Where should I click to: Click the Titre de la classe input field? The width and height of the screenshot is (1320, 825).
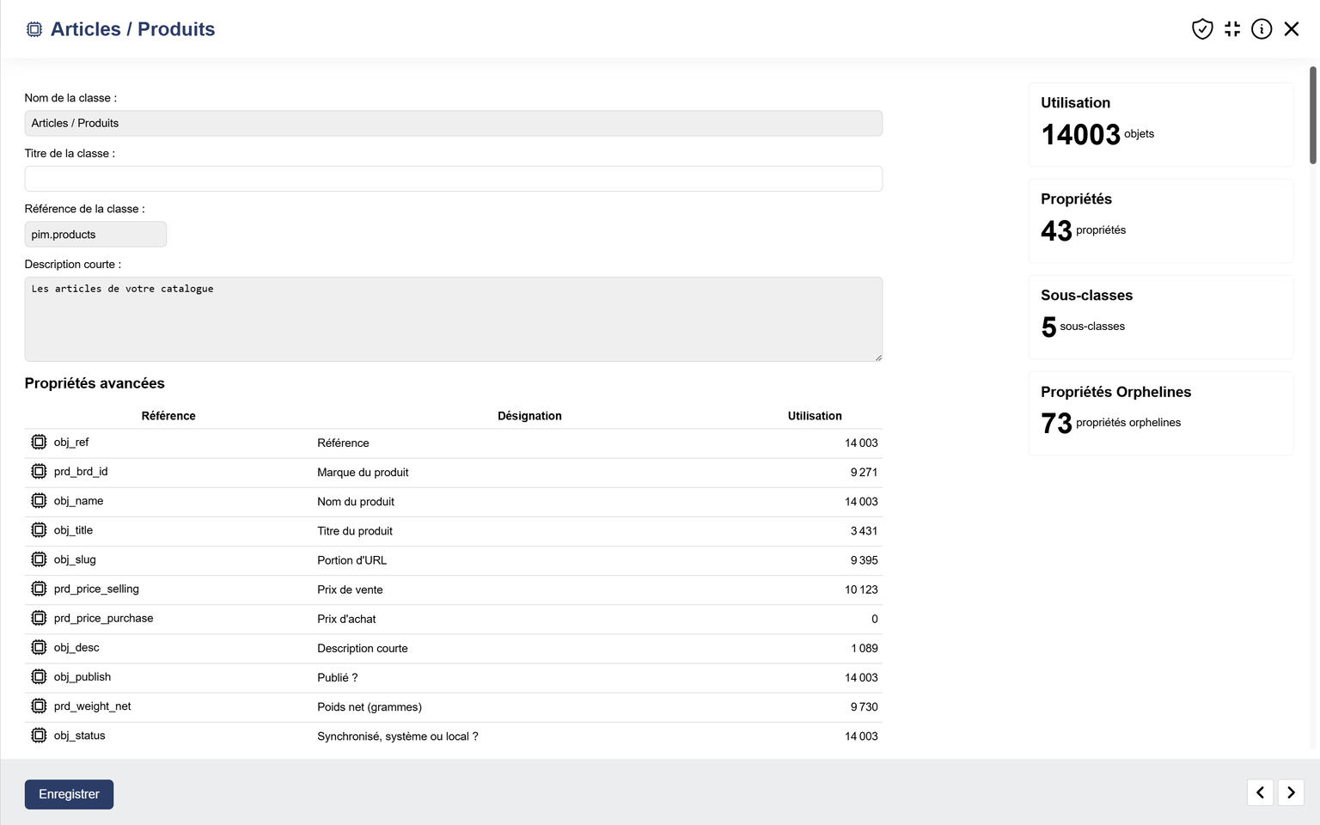coord(453,179)
